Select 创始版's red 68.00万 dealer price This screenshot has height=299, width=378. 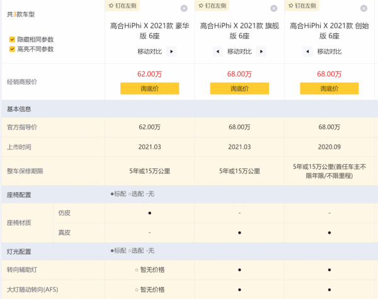point(329,74)
